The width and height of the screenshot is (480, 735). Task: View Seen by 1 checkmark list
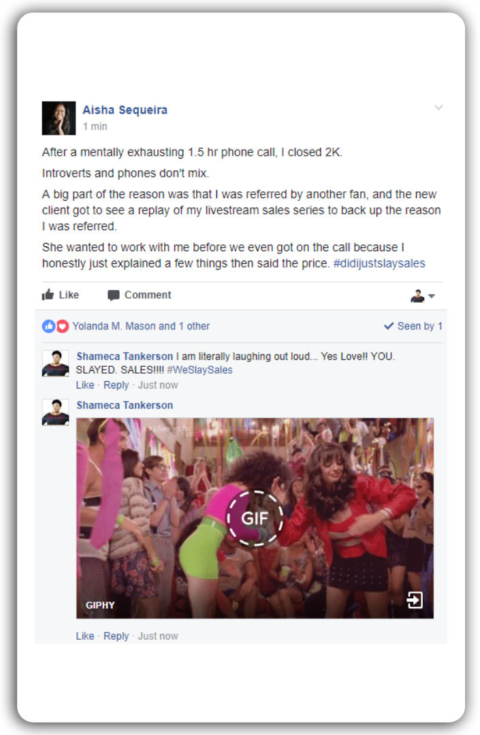coord(413,326)
